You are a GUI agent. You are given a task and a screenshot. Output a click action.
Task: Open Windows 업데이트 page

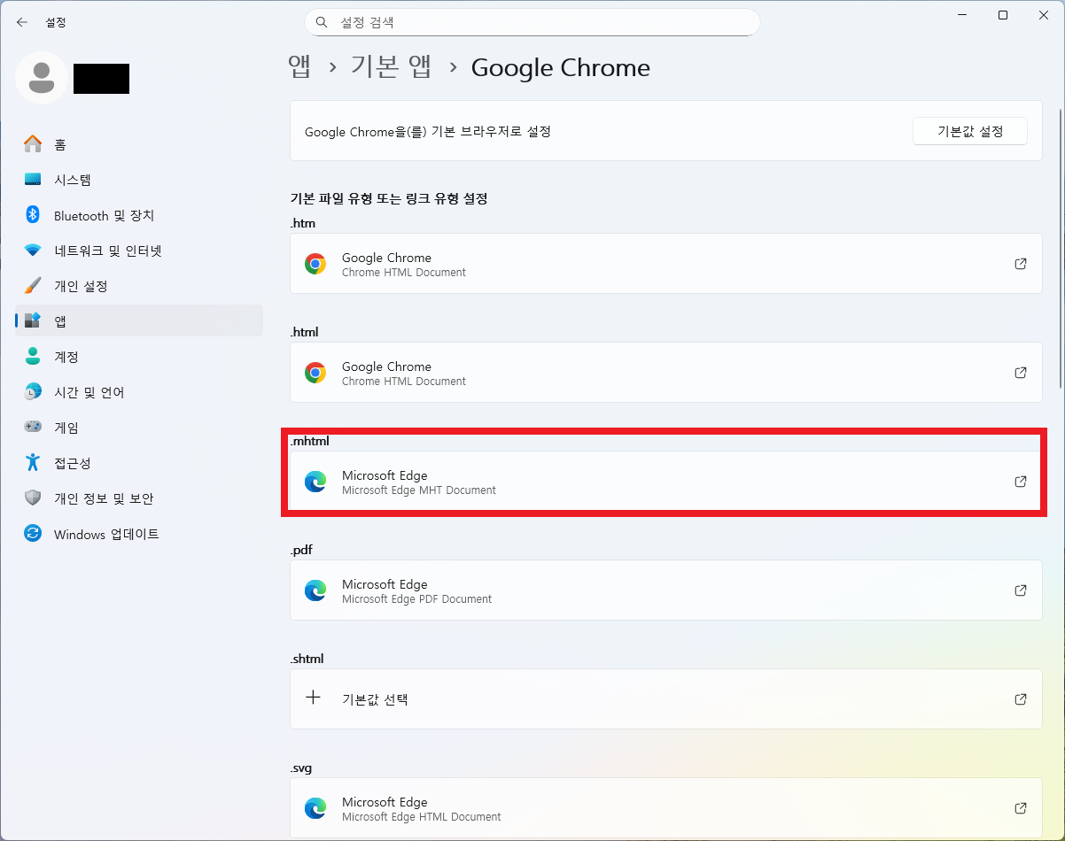(x=139, y=534)
